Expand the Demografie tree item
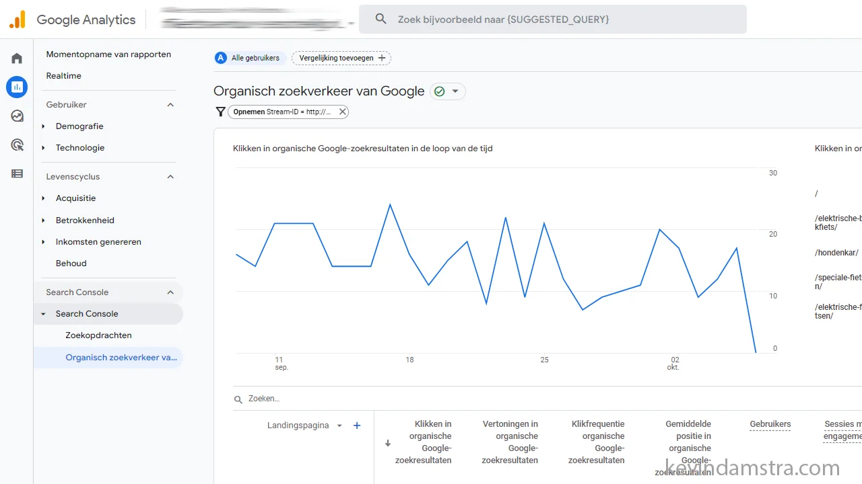This screenshot has width=862, height=484. 44,126
